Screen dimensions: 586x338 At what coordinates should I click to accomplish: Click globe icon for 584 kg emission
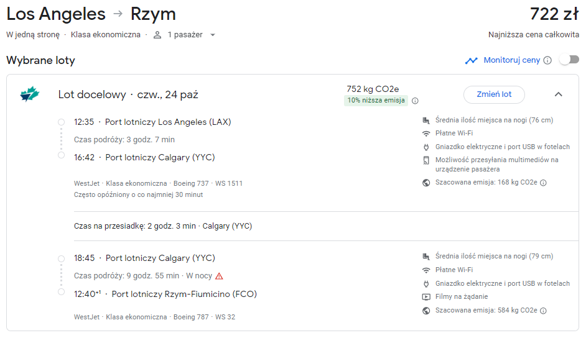[426, 311]
